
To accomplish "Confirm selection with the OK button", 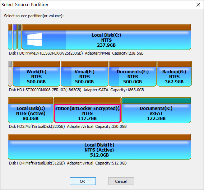I will (83, 181).
